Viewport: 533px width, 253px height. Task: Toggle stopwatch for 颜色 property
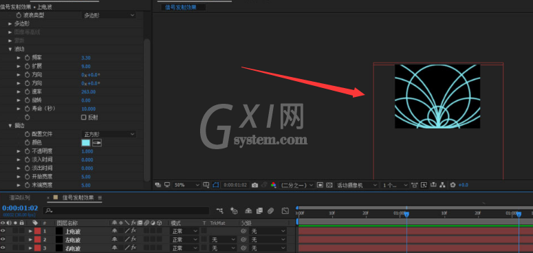tap(28, 142)
